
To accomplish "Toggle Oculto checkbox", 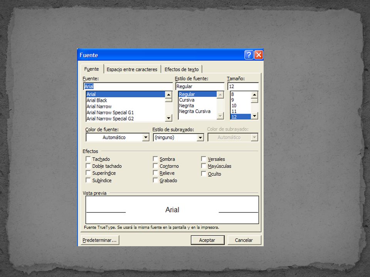I will click(203, 174).
